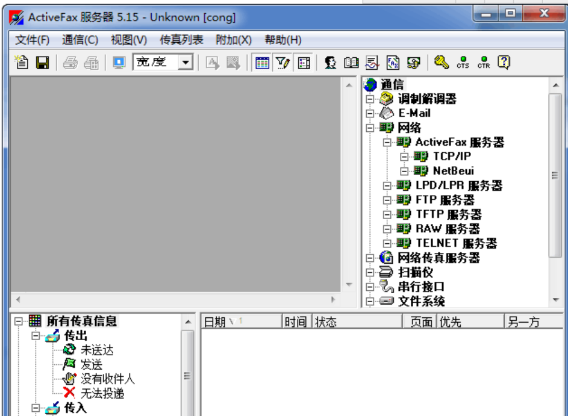
Task: Open the 附加(X) menu
Action: tap(234, 40)
